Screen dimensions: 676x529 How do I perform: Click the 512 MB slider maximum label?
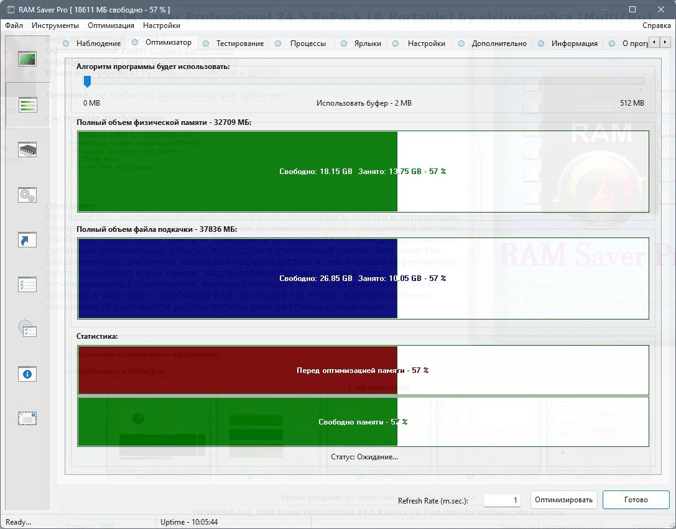632,103
